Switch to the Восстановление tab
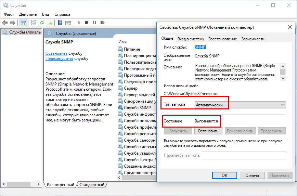 (222, 39)
